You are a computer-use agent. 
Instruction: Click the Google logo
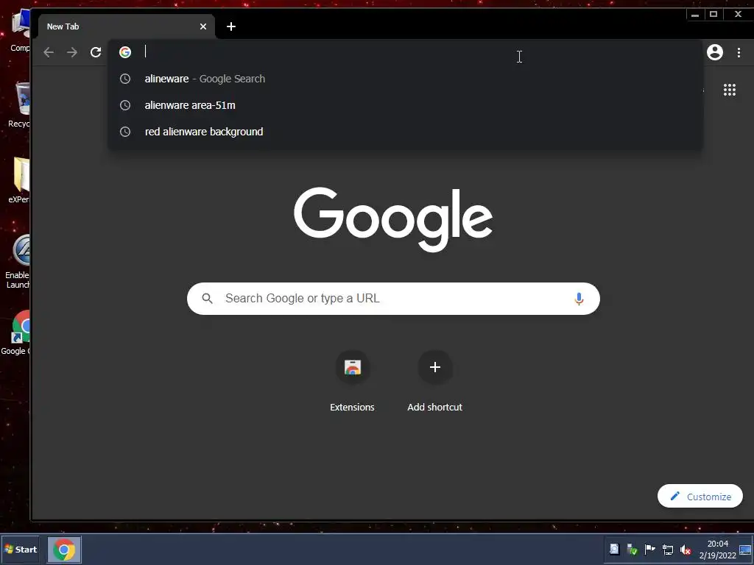click(393, 219)
